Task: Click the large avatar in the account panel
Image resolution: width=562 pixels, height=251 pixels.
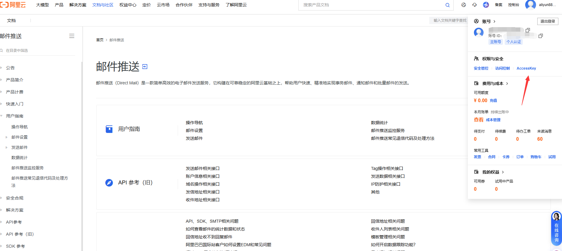Action: pyautogui.click(x=479, y=32)
